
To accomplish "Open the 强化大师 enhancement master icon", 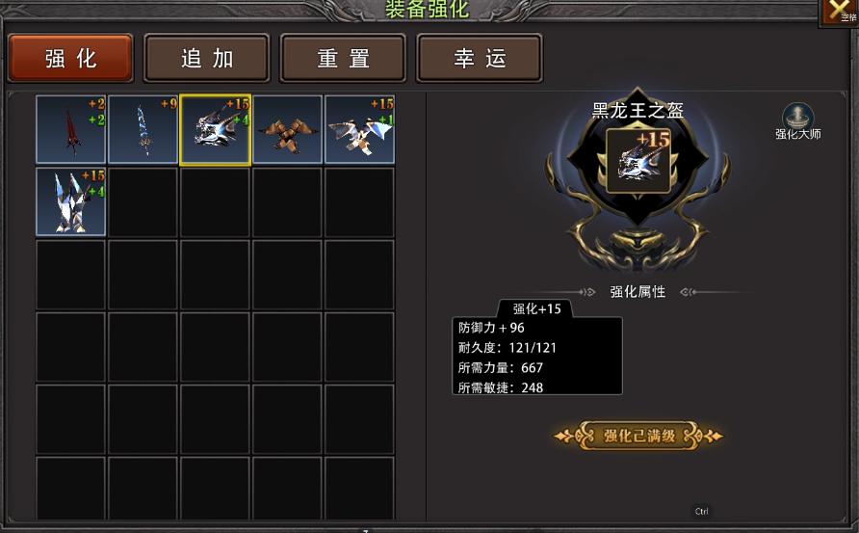I will (x=797, y=121).
